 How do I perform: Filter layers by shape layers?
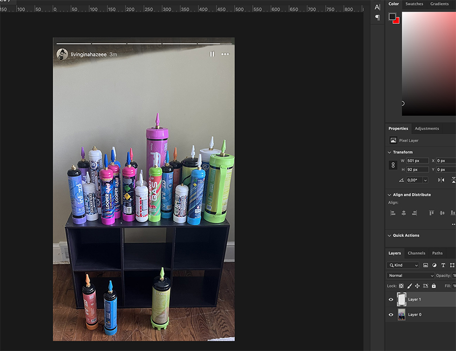(x=452, y=265)
